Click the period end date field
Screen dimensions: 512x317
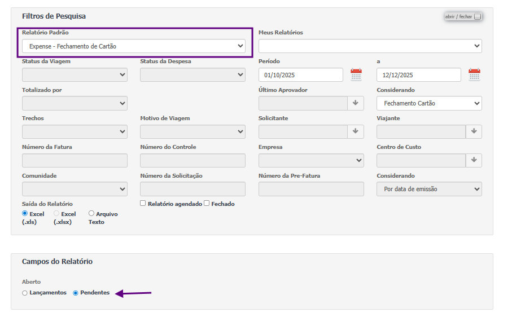418,75
